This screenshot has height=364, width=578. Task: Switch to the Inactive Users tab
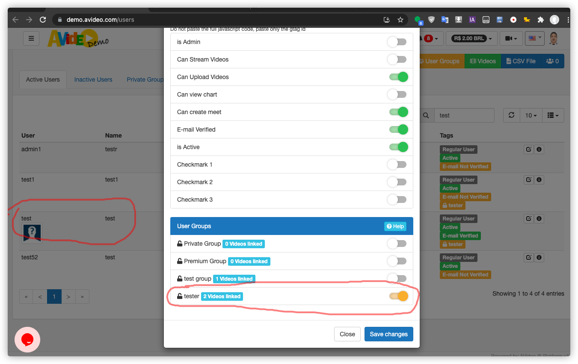coord(93,79)
